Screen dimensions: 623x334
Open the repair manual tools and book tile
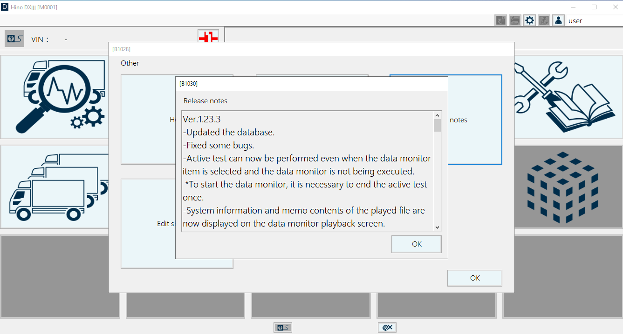coord(568,97)
